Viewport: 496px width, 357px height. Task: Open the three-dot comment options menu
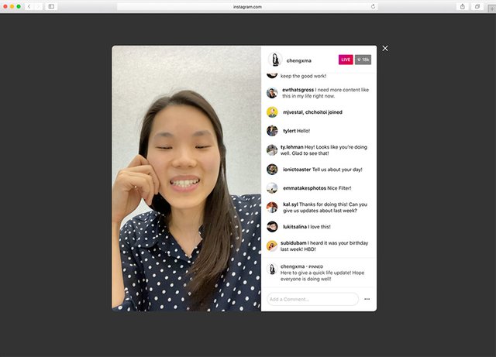pos(367,299)
